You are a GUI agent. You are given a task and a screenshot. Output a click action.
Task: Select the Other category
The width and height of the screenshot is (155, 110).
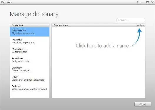(29, 78)
